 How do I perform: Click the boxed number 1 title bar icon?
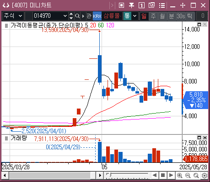141,5
